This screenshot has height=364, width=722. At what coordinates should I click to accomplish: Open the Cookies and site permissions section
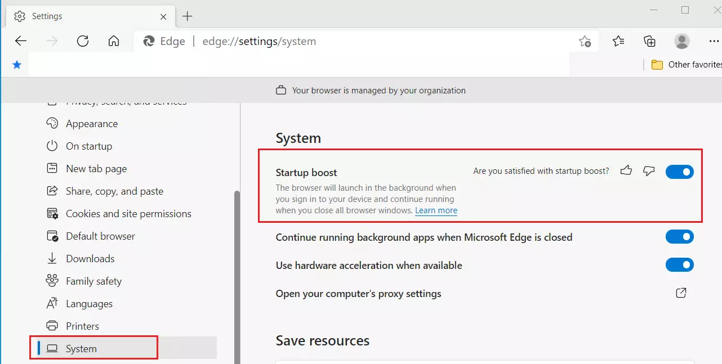128,213
